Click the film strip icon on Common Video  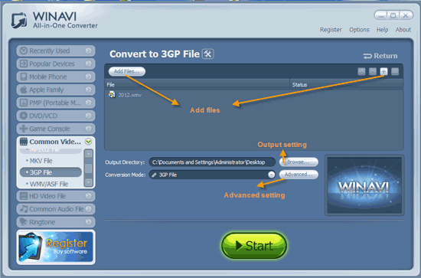(24, 142)
